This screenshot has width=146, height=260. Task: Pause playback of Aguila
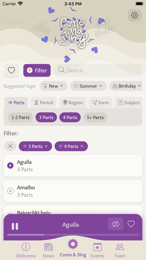click(x=15, y=226)
